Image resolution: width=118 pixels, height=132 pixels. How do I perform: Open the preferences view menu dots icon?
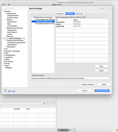click(110, 8)
